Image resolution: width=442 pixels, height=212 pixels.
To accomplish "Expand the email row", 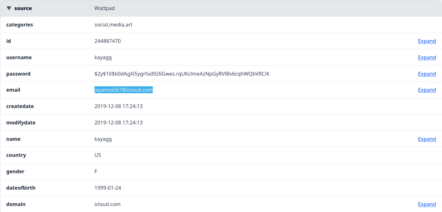I will click(x=427, y=90).
